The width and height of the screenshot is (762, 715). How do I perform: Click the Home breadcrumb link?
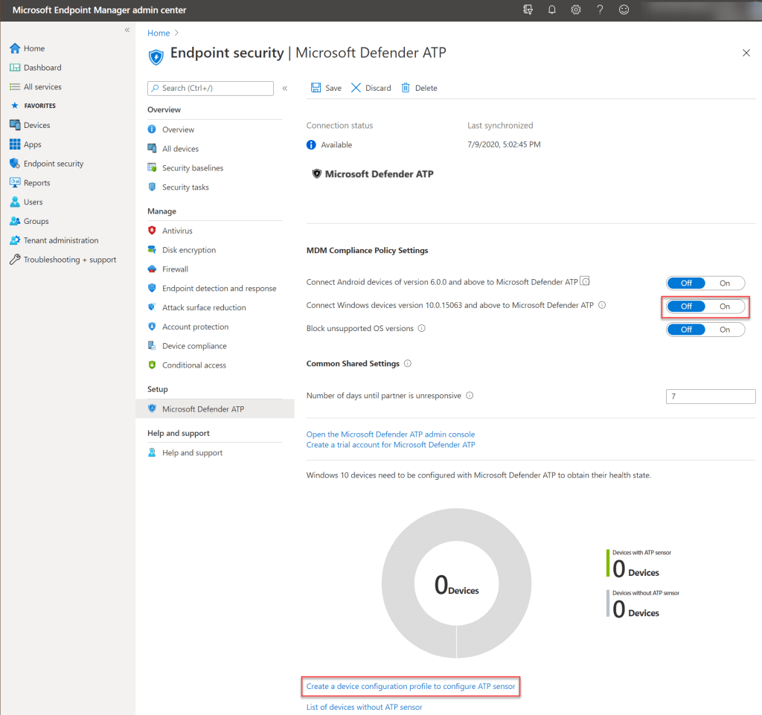point(158,33)
